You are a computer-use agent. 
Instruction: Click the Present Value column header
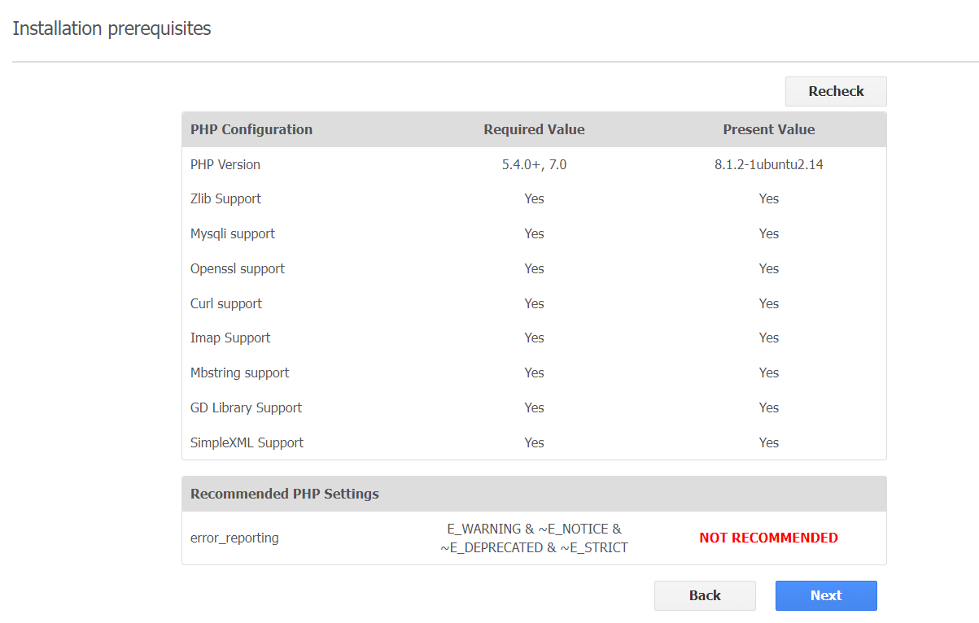(768, 129)
